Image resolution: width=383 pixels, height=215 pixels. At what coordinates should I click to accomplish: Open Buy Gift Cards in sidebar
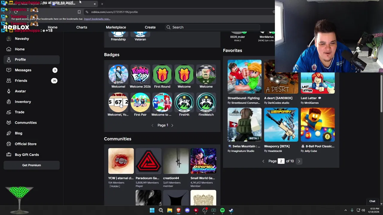coord(32,155)
